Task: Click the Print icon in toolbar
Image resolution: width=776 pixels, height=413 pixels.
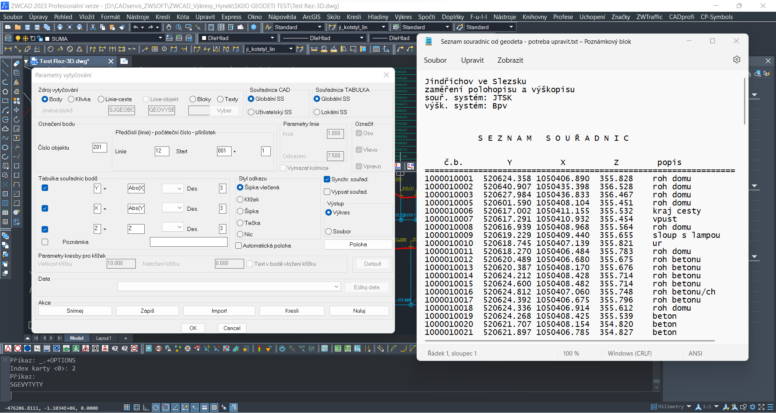Action: pos(60,27)
